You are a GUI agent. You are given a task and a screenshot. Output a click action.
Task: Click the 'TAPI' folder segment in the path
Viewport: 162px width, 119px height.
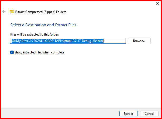59,41
